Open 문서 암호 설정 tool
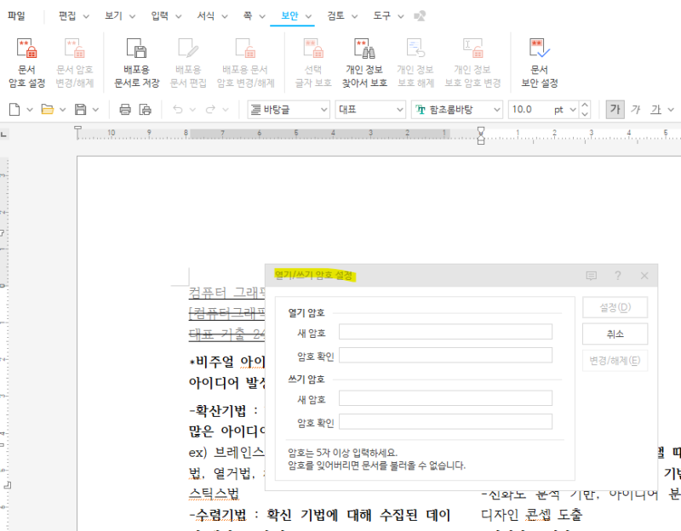The width and height of the screenshot is (681, 531). (26, 62)
